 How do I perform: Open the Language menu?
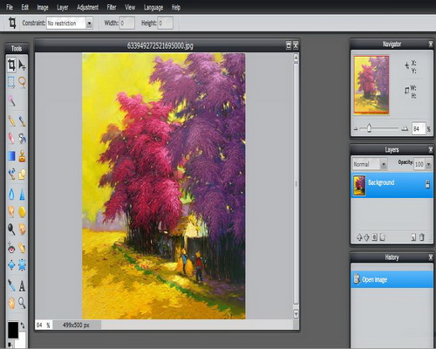click(153, 7)
